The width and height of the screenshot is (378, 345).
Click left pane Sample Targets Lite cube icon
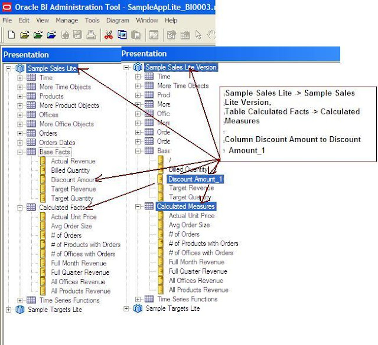pyautogui.click(x=20, y=310)
